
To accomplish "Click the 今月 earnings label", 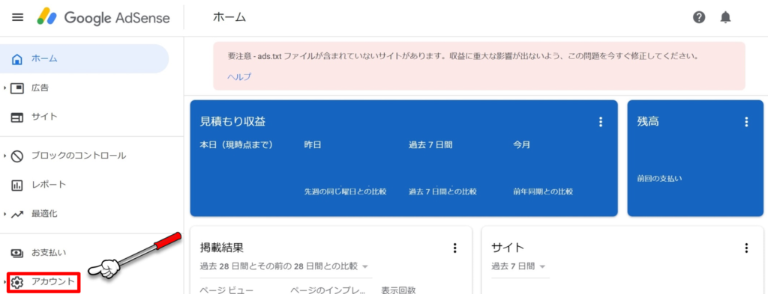I will point(522,145).
